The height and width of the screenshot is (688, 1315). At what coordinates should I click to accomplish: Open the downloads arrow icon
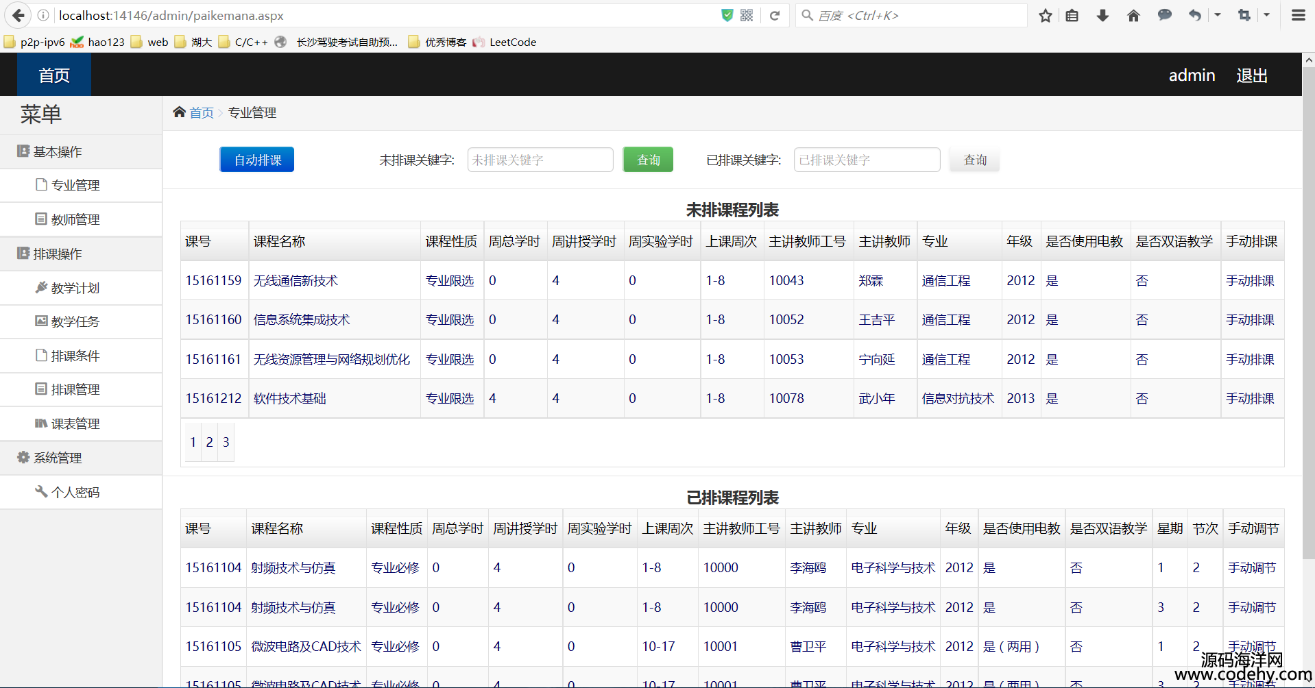click(x=1102, y=15)
